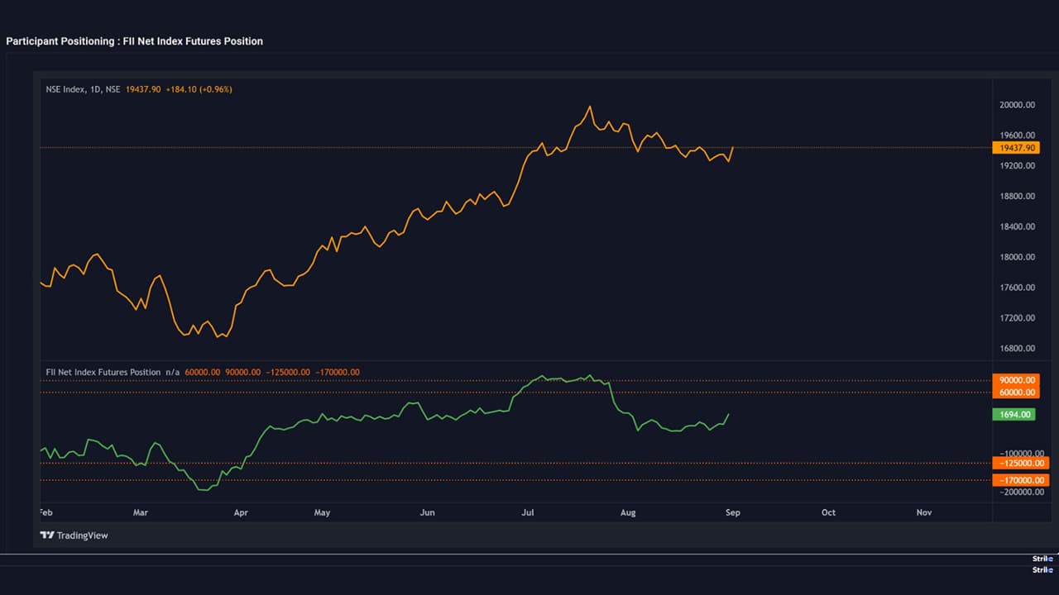Click the -170000.00 threshold label
1059x595 pixels.
click(x=1021, y=480)
